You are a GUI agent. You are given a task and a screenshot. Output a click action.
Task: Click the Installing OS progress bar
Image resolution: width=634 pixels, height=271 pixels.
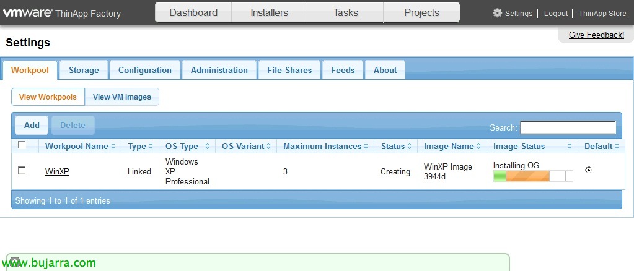(533, 176)
